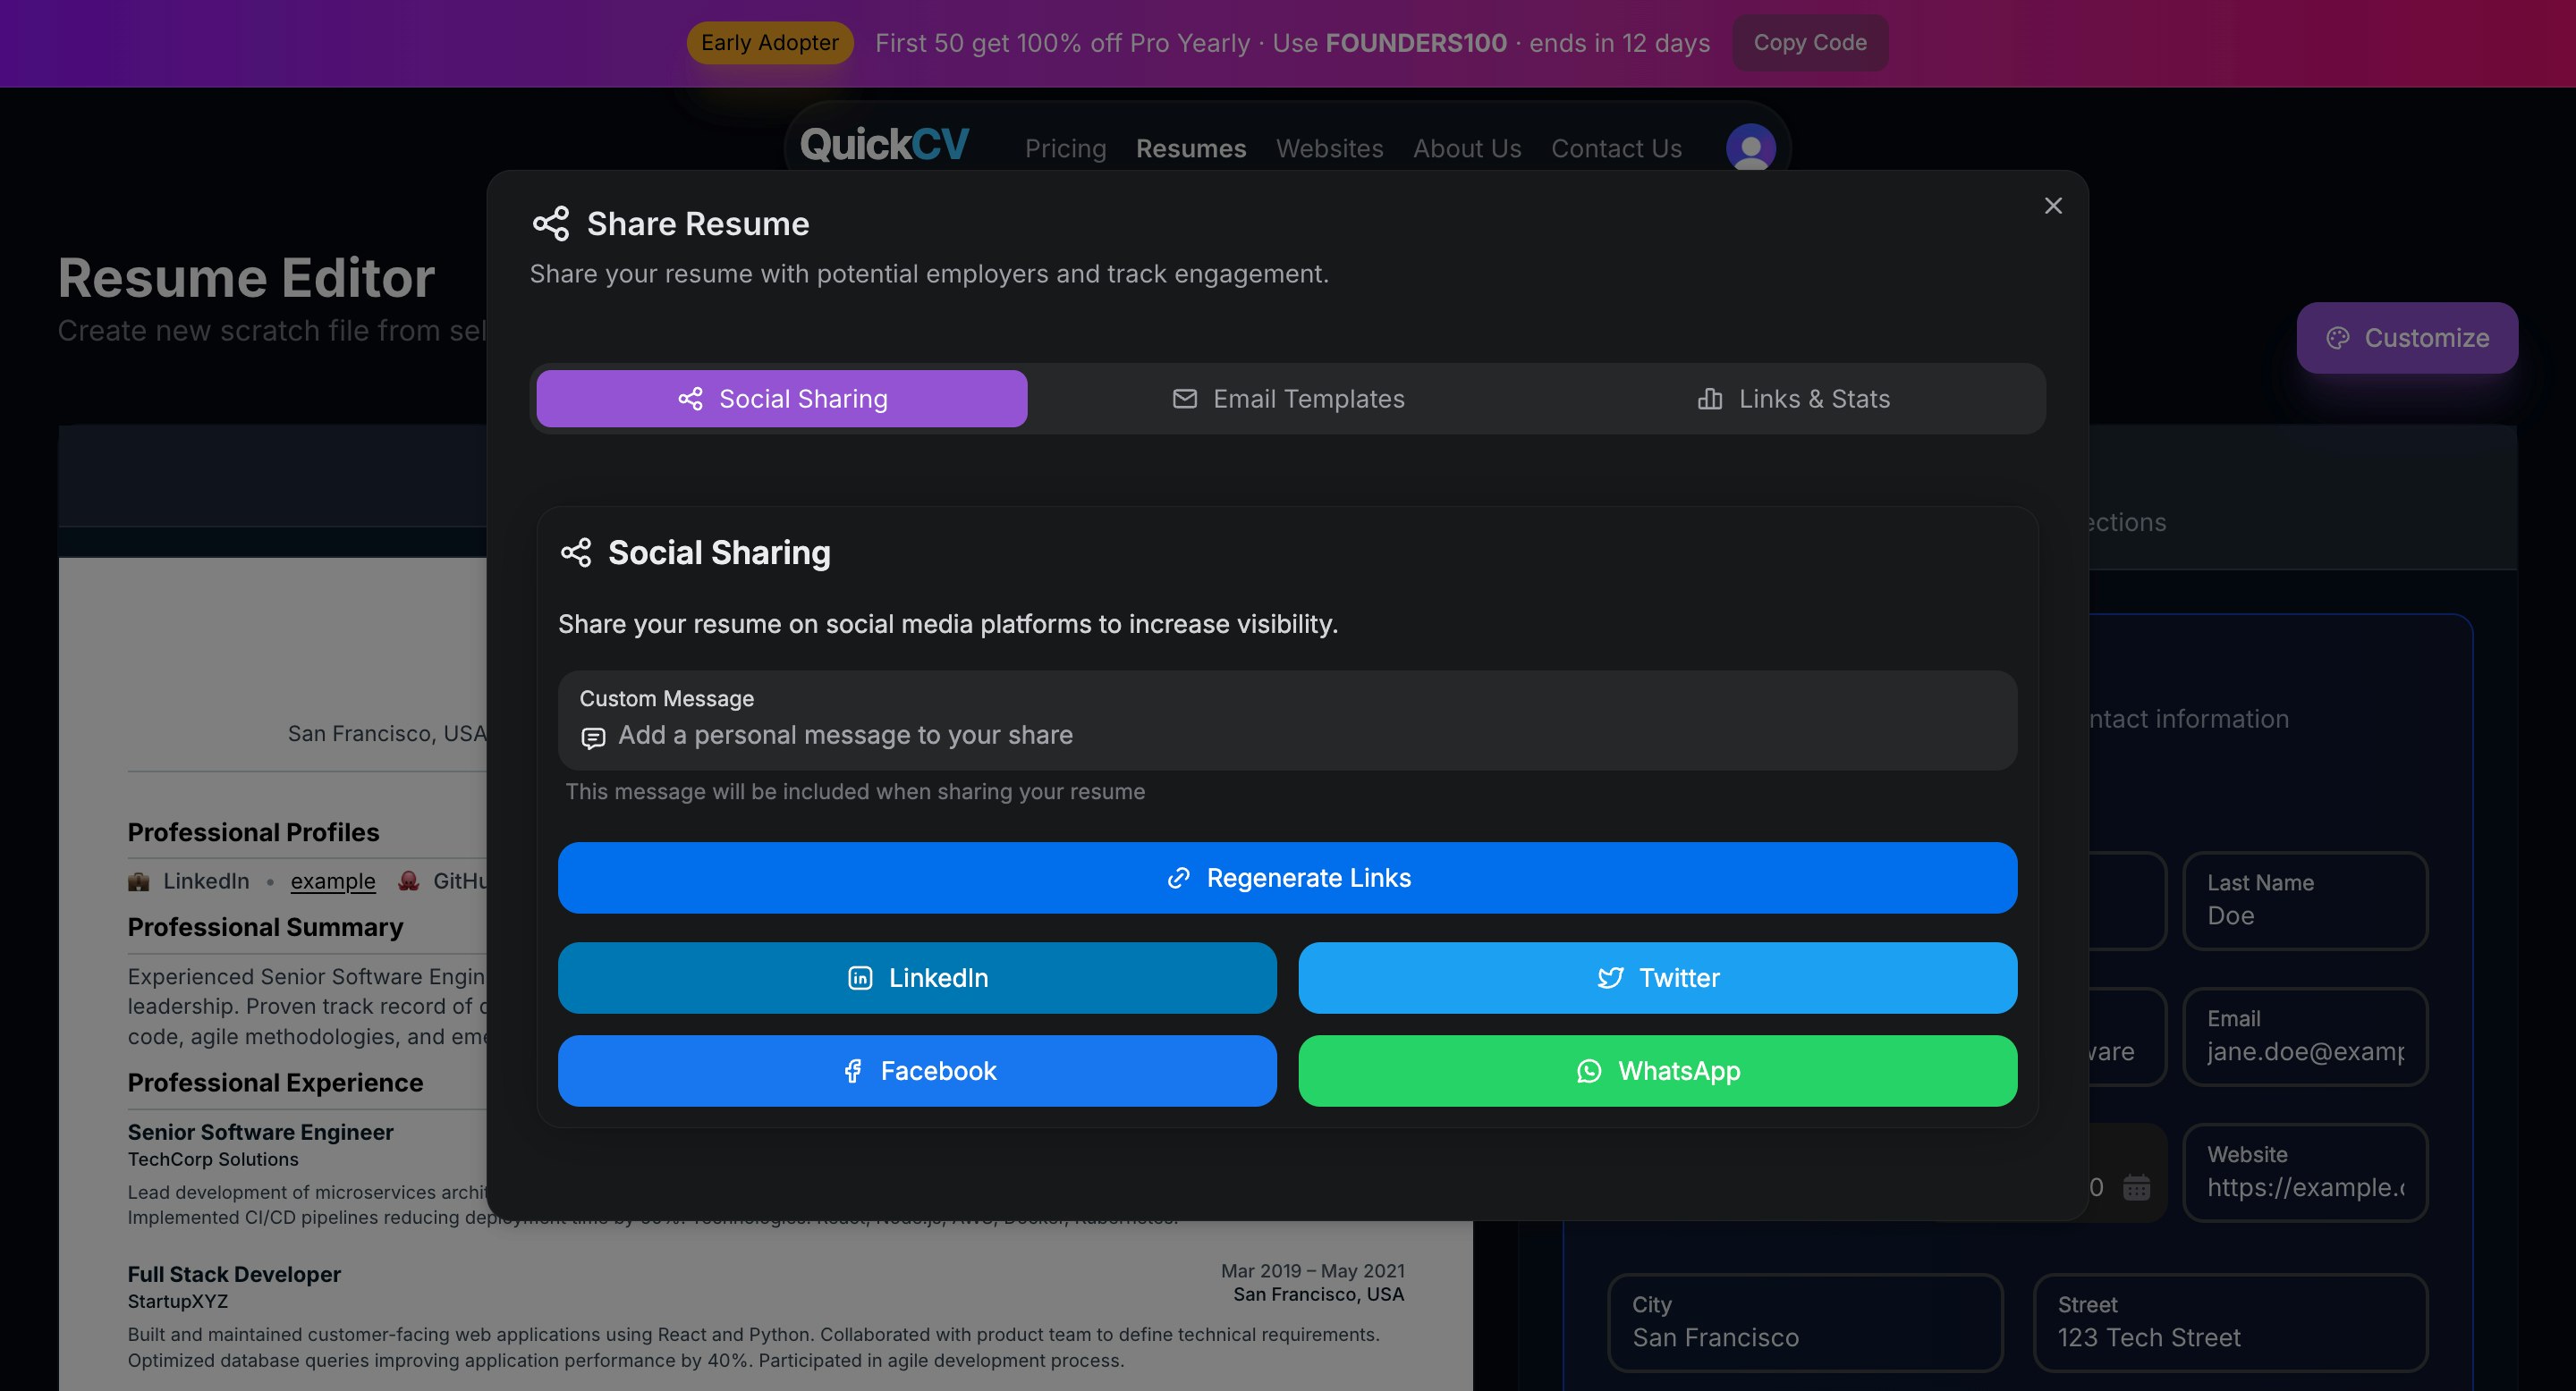The image size is (2576, 1391).
Task: Click the share icon beside the Share Resume heading
Action: click(551, 223)
